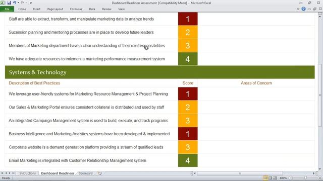The image size is (323, 181).
Task: Click Areas of Concern cell for Business Intelligence
Action: 256,134
